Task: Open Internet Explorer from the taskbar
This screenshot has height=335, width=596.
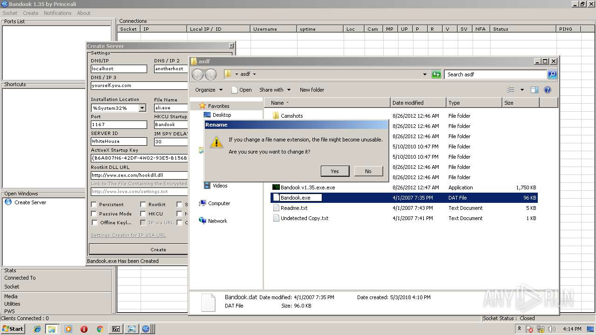Action: 37,329
